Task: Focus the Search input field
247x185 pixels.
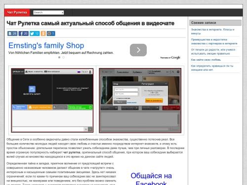Action: click(x=48, y=12)
